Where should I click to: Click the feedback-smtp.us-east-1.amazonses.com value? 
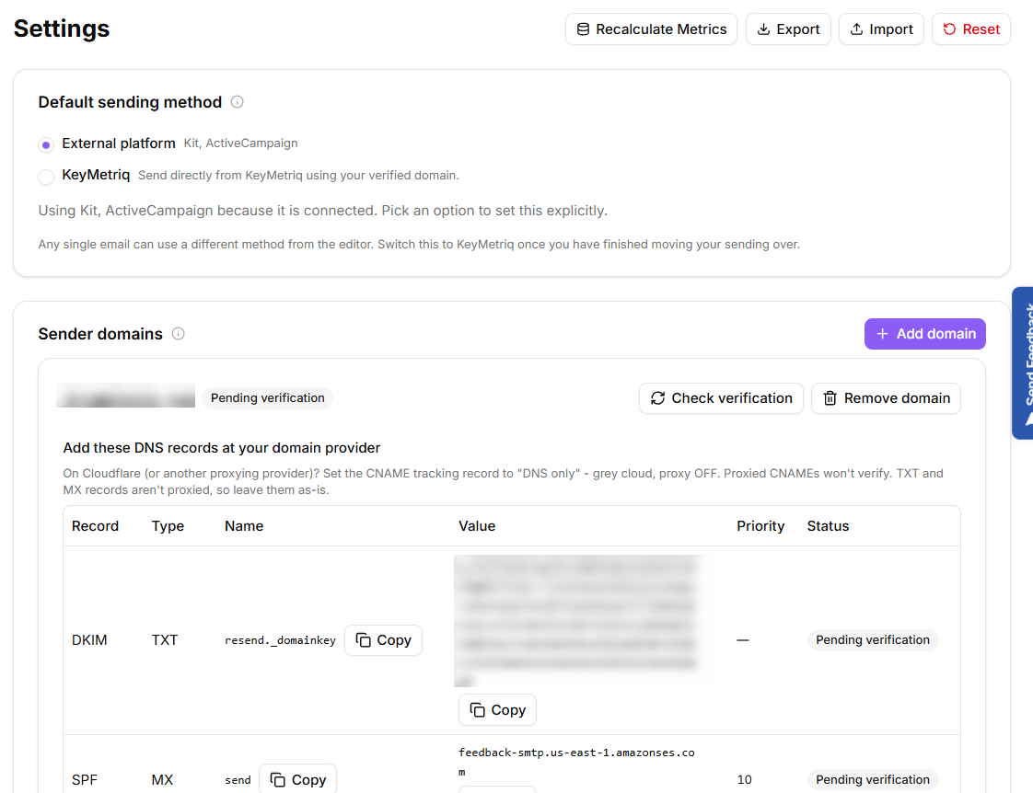(x=576, y=762)
